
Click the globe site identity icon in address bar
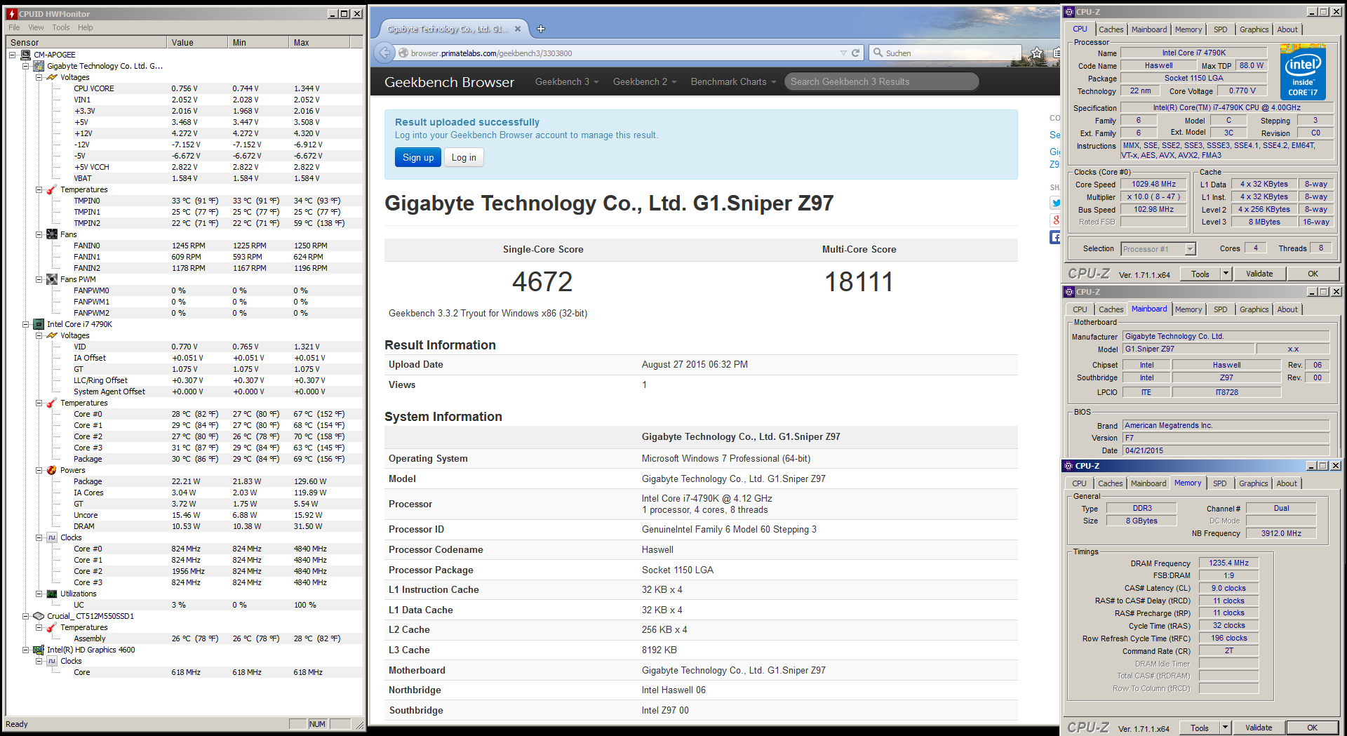403,53
